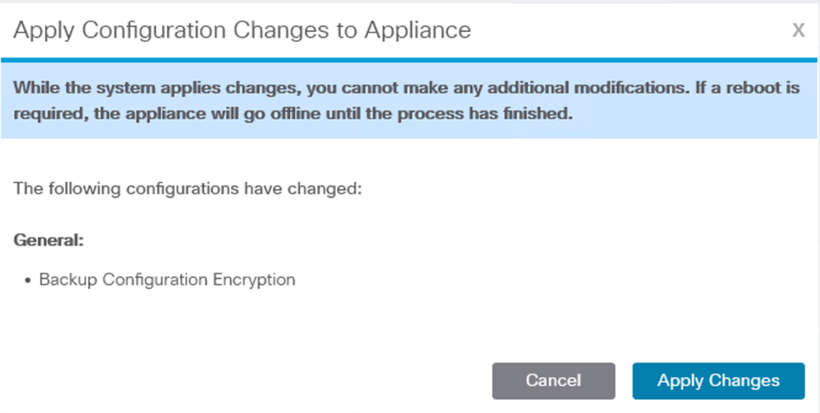Click the word 'Encryption' in the list

tap(254, 280)
